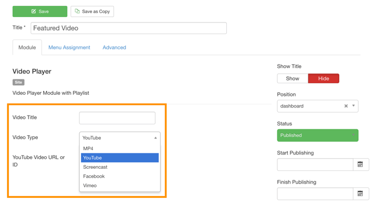Image resolution: width=377 pixels, height=206 pixels.
Task: Switch to the Module tab
Action: (27, 47)
